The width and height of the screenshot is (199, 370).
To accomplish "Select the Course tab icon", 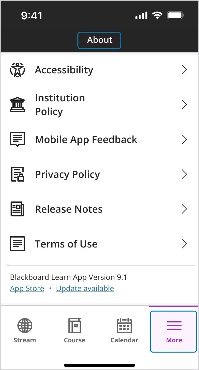I will [x=74, y=326].
